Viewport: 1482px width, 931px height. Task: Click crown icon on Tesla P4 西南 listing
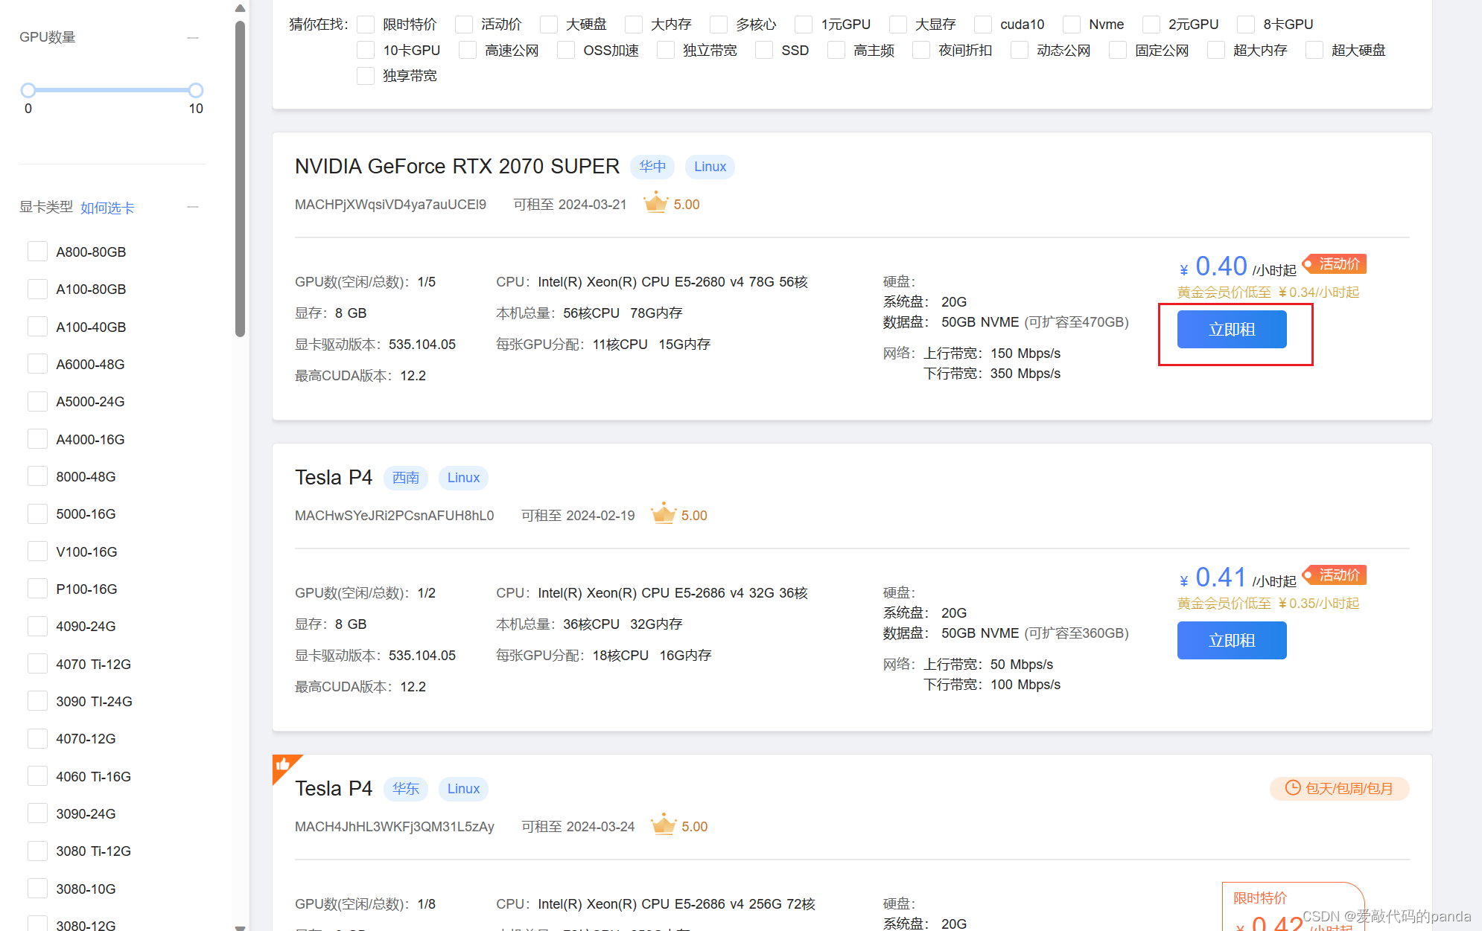click(x=663, y=514)
